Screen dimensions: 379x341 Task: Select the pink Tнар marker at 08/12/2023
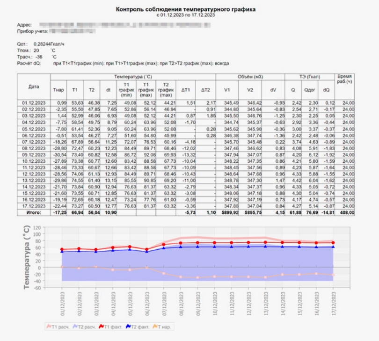[x=180, y=277]
